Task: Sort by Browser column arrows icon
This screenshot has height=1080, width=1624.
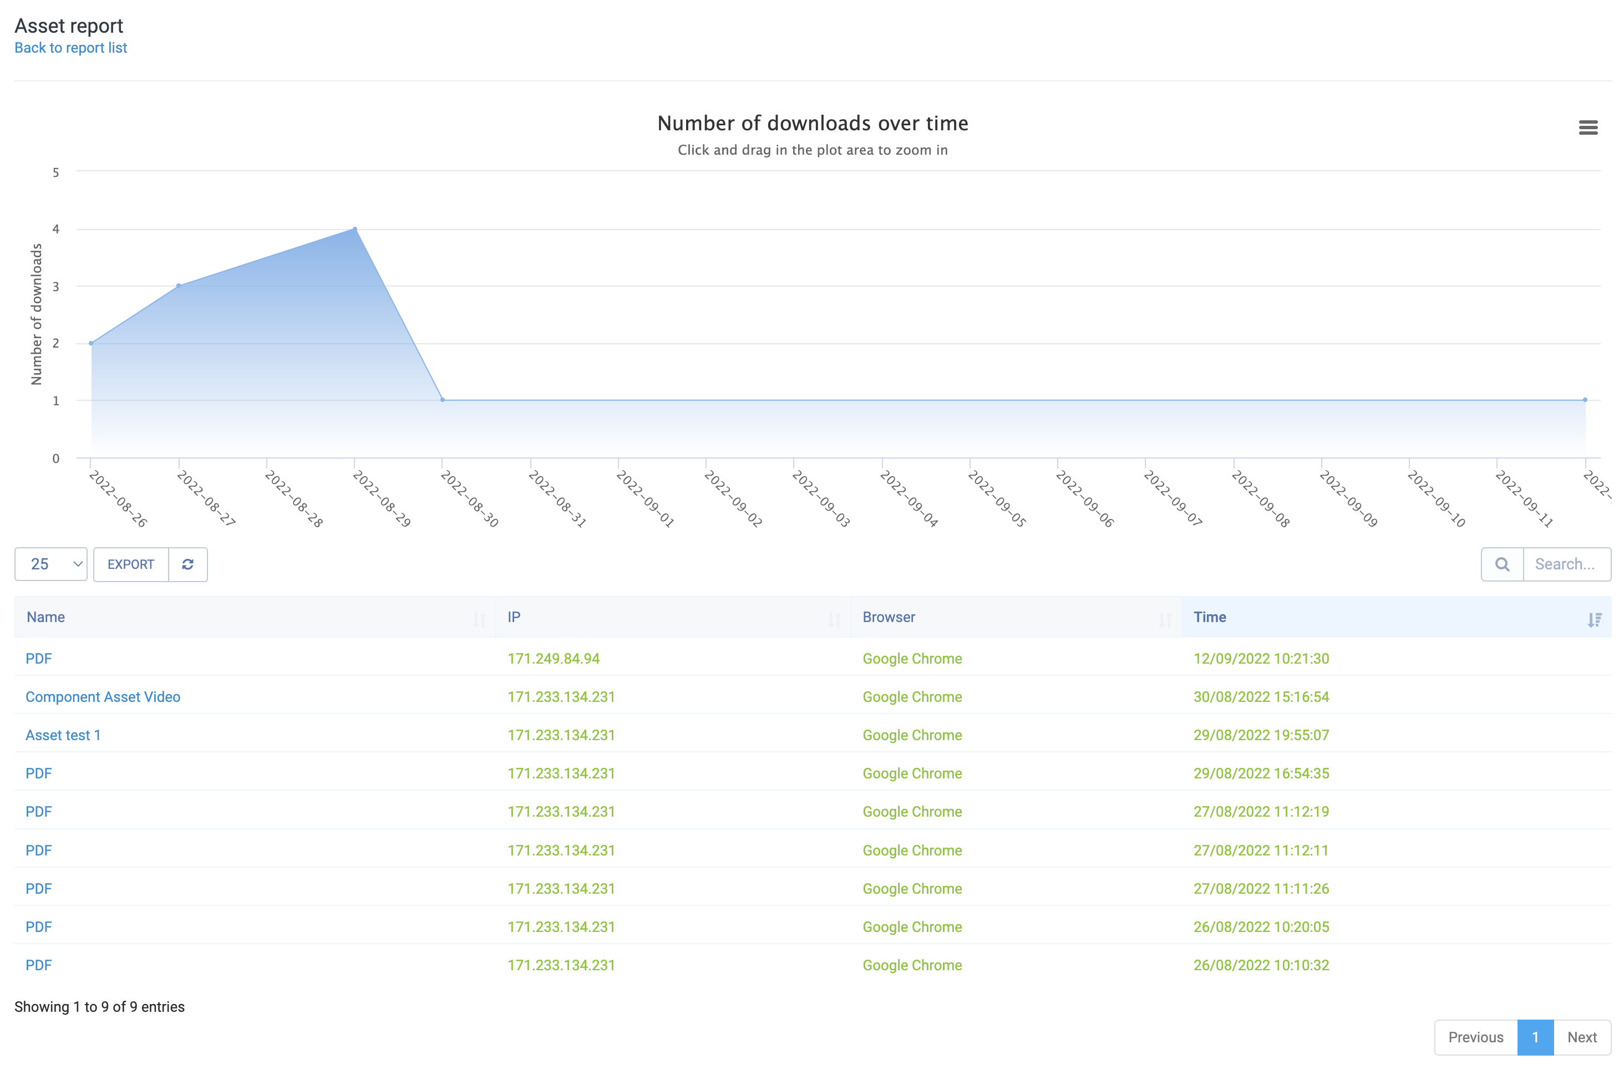Action: (1164, 619)
